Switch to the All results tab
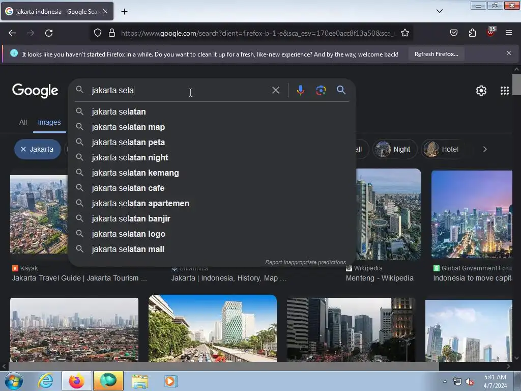This screenshot has width=521, height=391. 23,122
